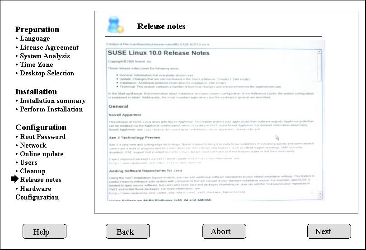
Task: Click the Release notes user icon
Action: (115, 25)
